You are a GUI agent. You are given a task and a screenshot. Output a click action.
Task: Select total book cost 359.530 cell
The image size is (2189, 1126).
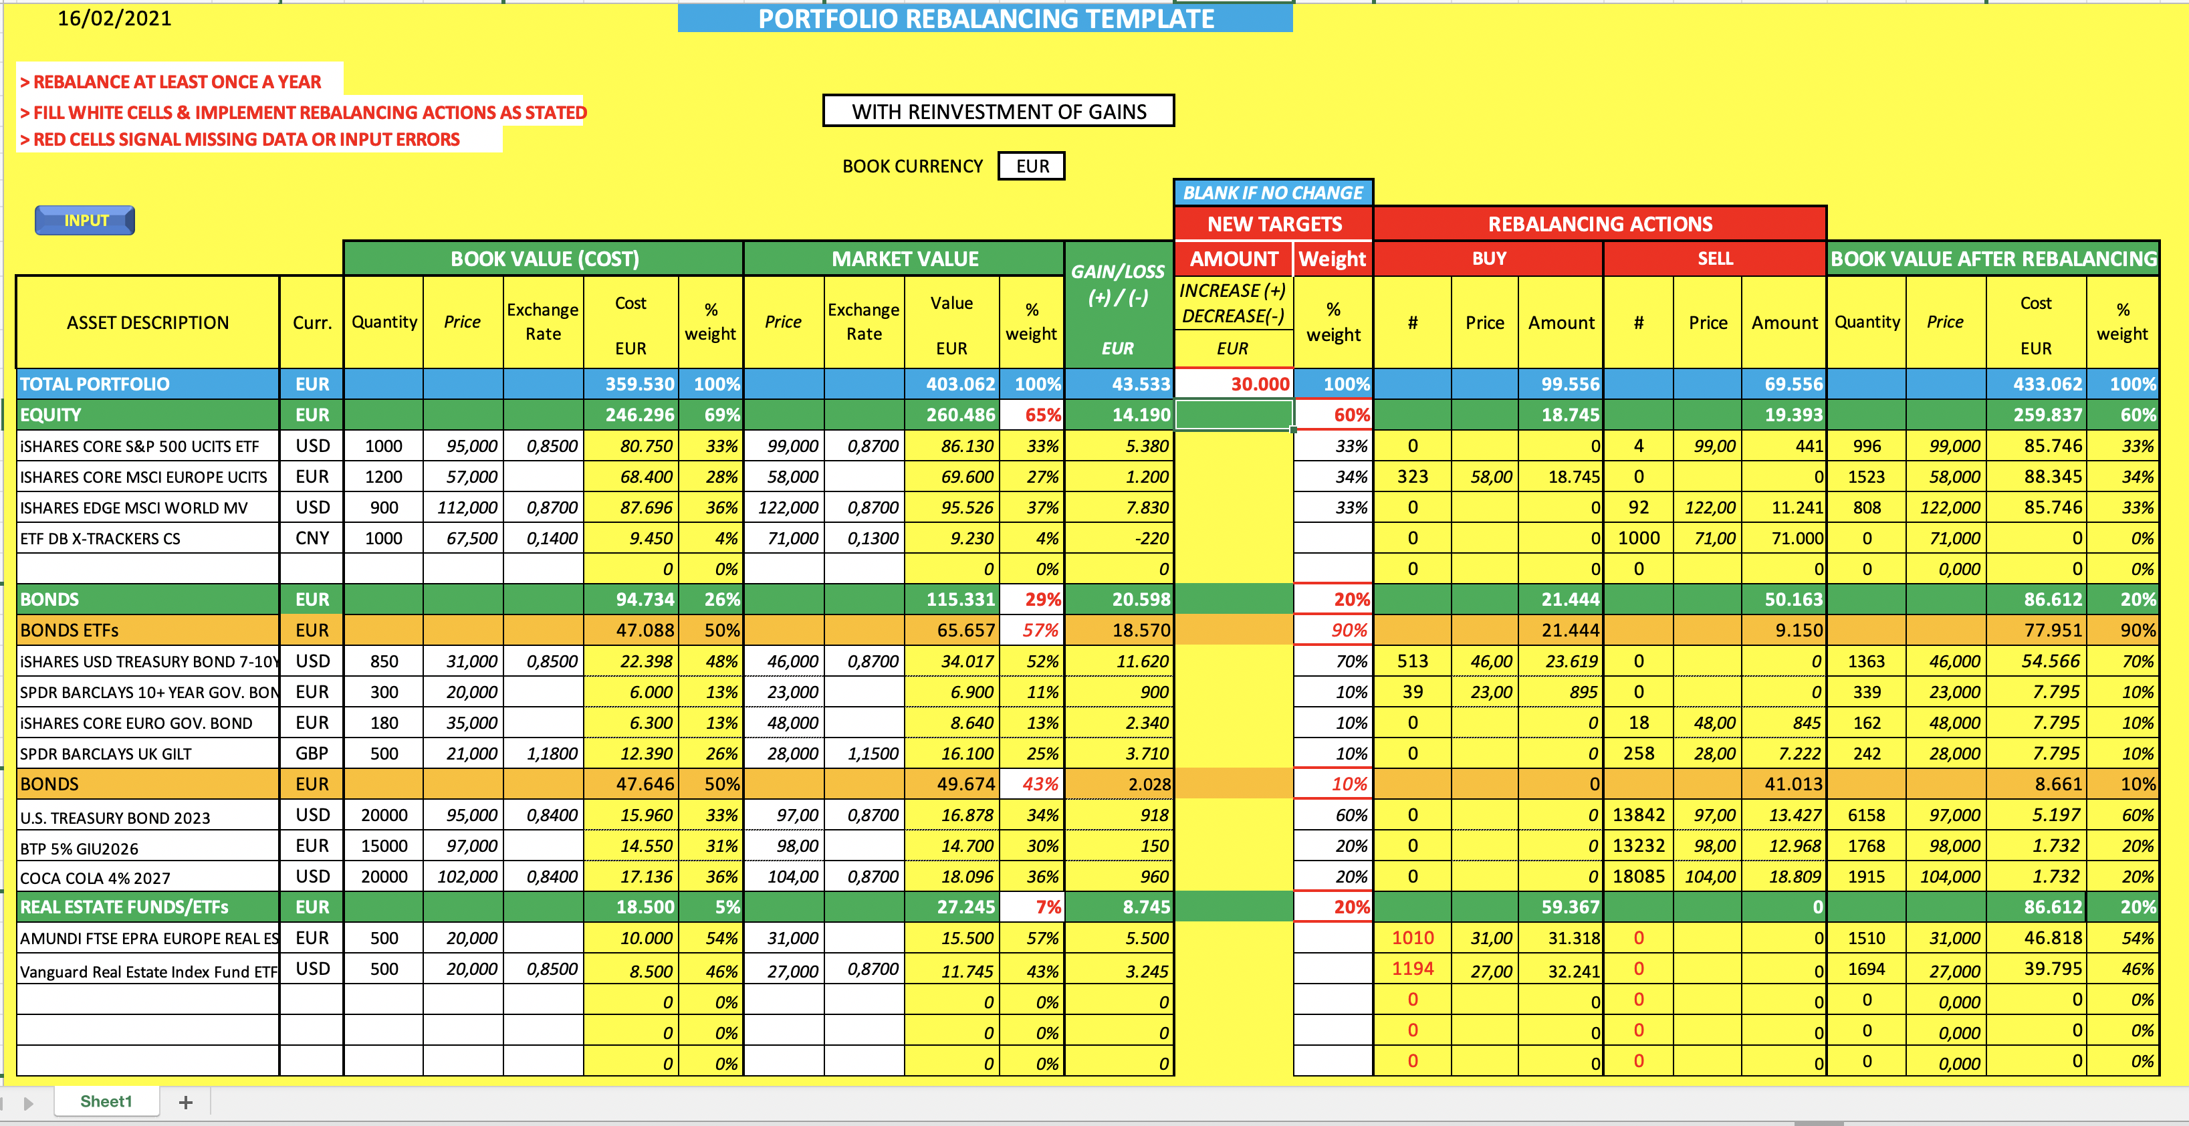[x=631, y=384]
